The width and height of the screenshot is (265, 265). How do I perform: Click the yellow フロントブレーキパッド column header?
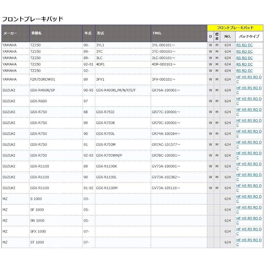[x=235, y=28]
